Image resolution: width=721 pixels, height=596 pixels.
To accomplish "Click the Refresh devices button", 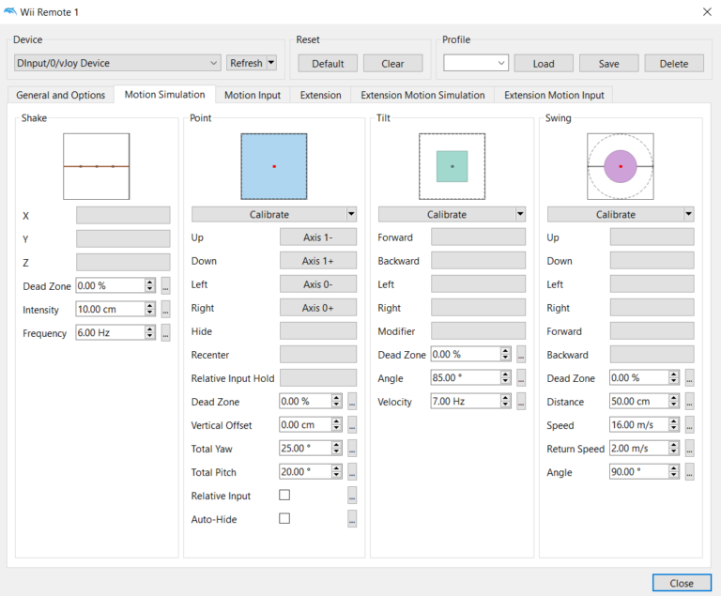I will coord(246,63).
